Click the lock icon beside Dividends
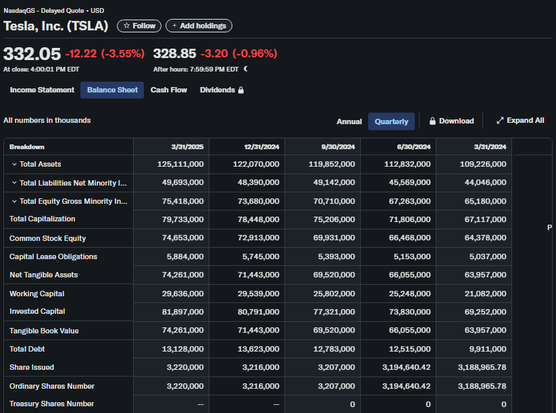The height and width of the screenshot is (413, 556). pos(241,90)
